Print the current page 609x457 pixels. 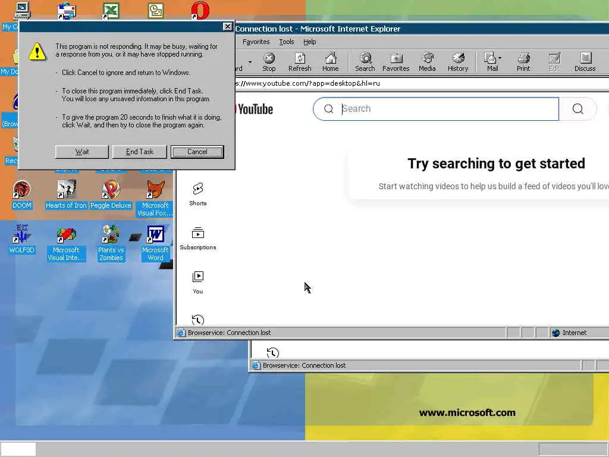[523, 62]
